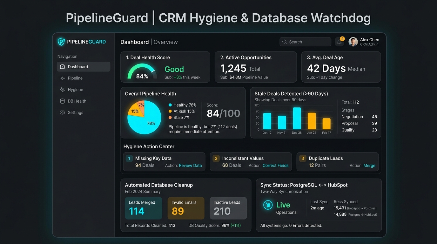Click the Jan 24 yellow bar
437x244 pixels.
312,121
